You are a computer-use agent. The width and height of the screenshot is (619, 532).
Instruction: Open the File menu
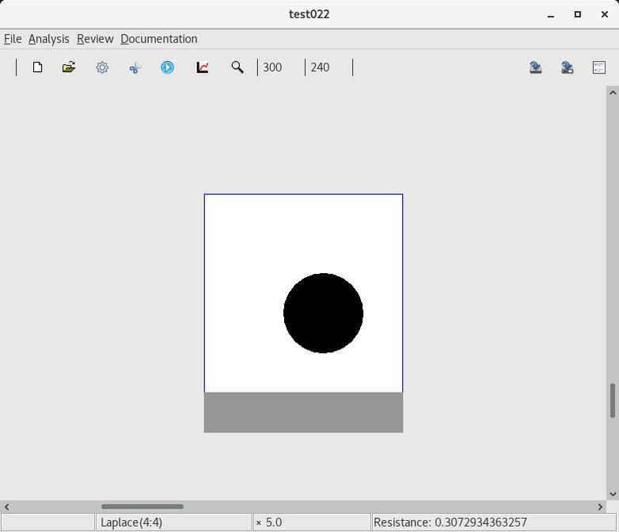click(13, 39)
